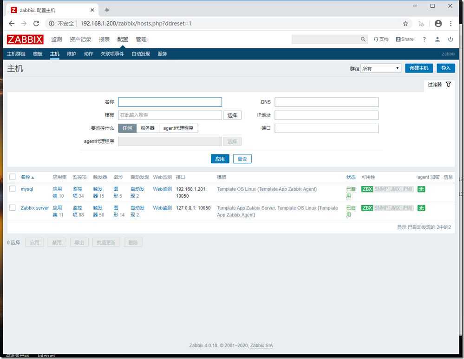Open the Share link icon
Viewport: 464px width, 359px height.
[x=405, y=40]
